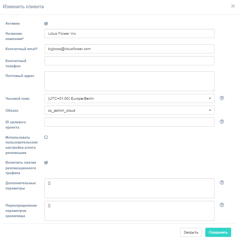Focus the ID целевого проекта field
The height and width of the screenshot is (244, 239).
point(129,122)
